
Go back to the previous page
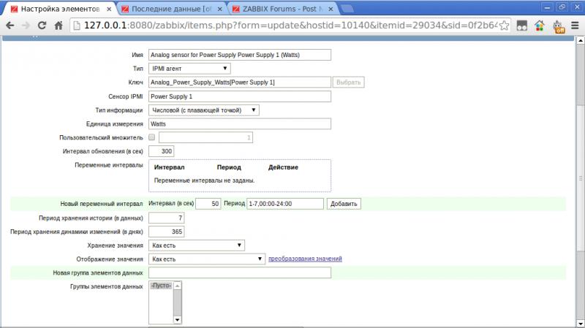(x=10, y=26)
